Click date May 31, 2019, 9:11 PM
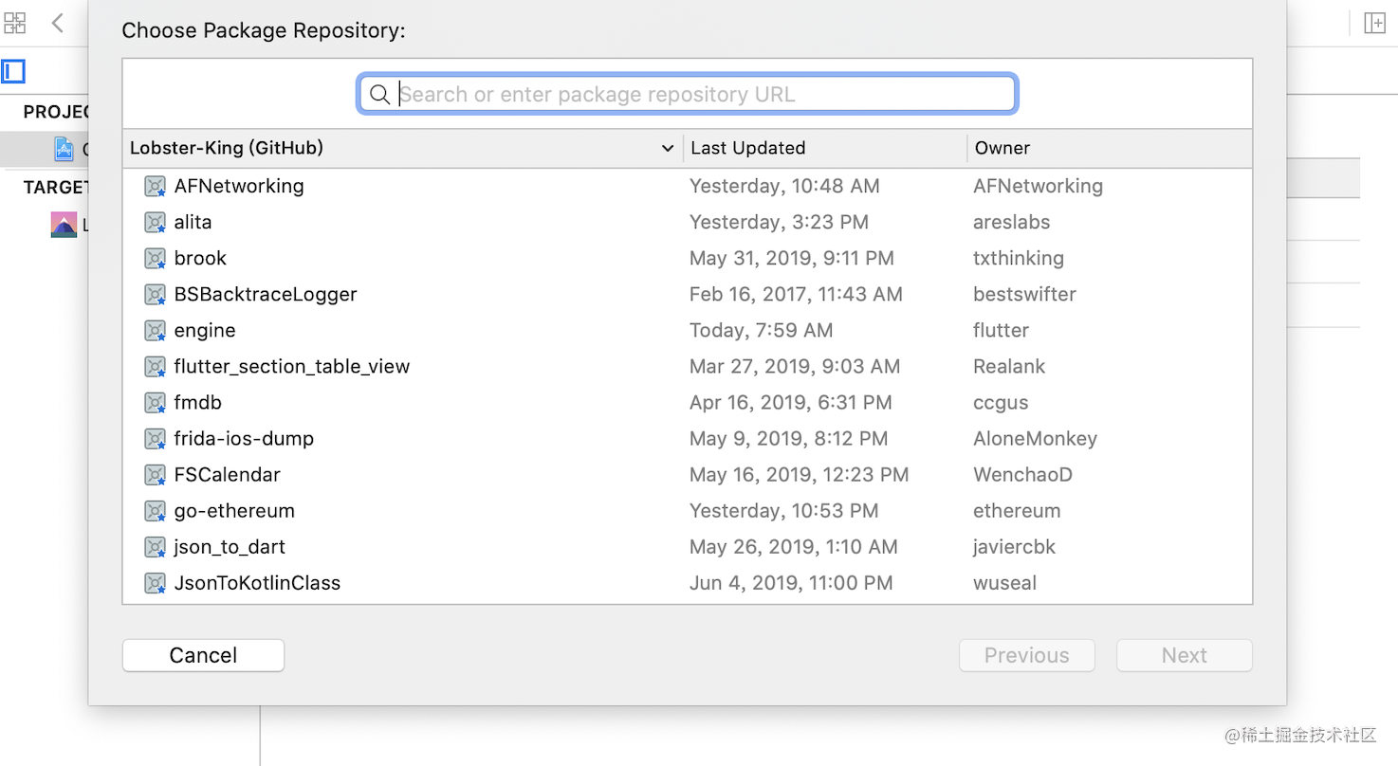The height and width of the screenshot is (766, 1398). [791, 259]
